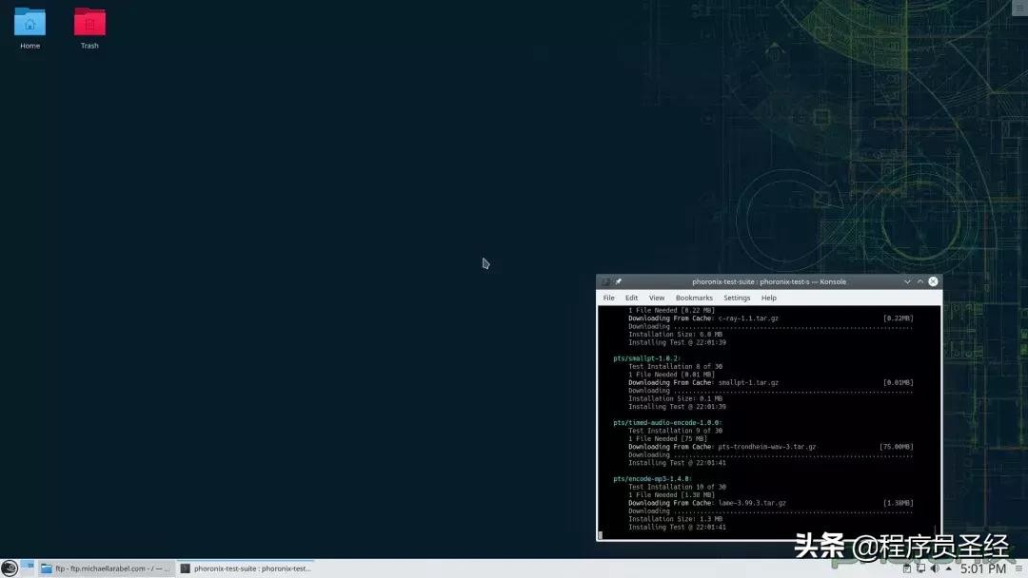Open the panel toolbox at the far right
1028x578 pixels.
click(x=1019, y=568)
